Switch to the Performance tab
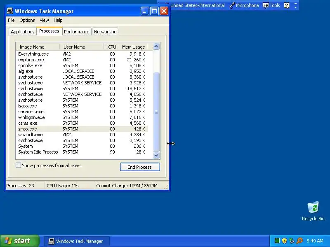Image resolution: width=330 pixels, height=247 pixels. point(77,32)
